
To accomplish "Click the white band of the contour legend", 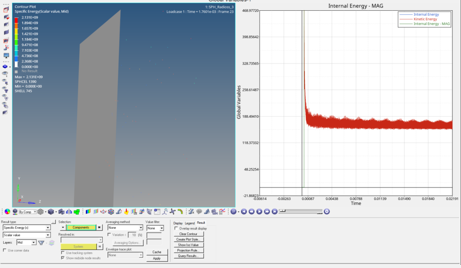I will coord(17,64).
